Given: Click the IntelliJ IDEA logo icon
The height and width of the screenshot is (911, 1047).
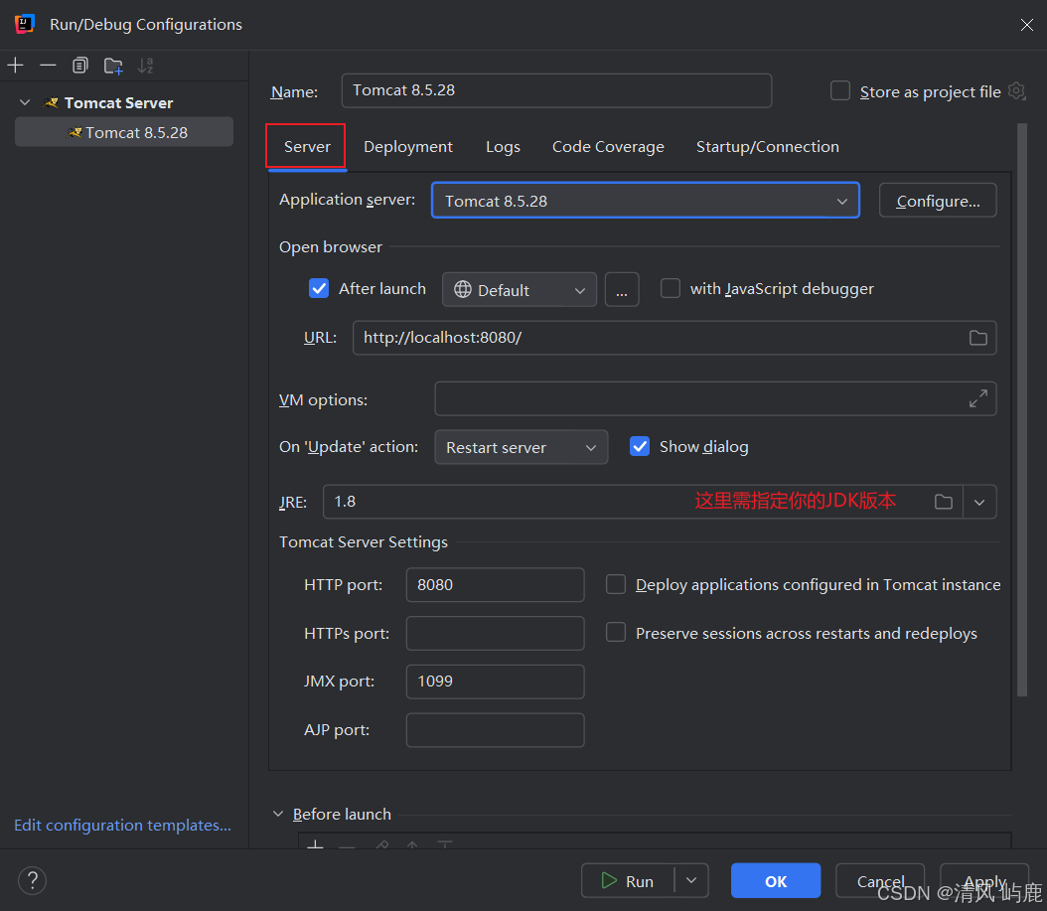Looking at the screenshot, I should coord(24,24).
